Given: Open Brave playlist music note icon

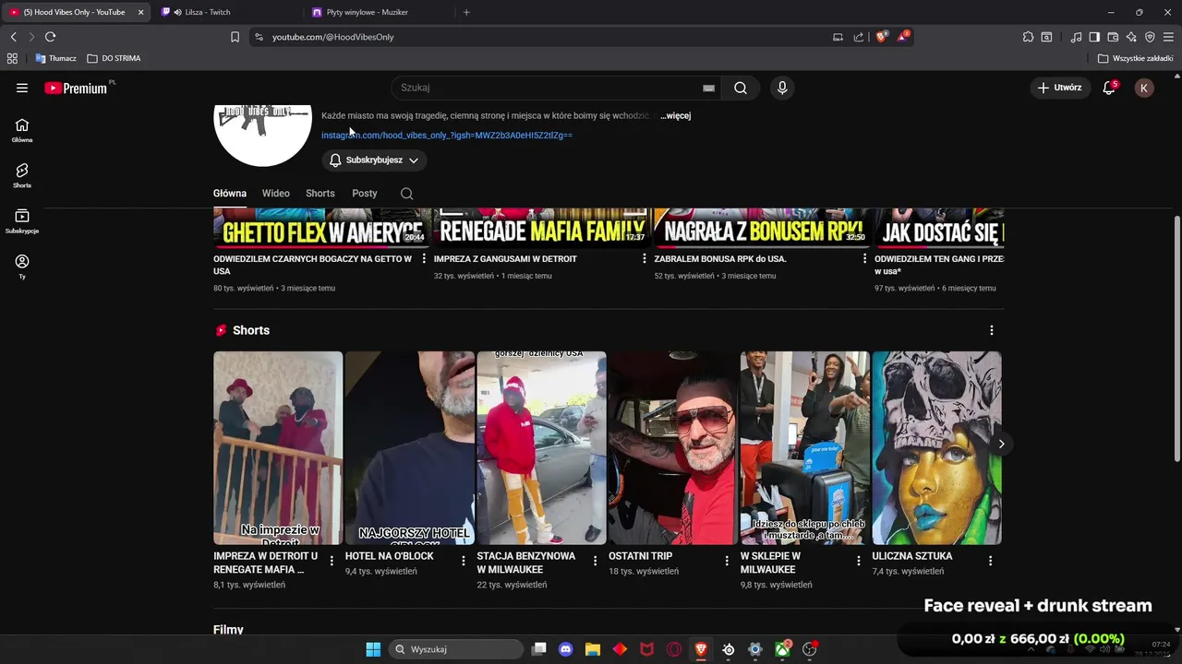Looking at the screenshot, I should [x=1076, y=37].
